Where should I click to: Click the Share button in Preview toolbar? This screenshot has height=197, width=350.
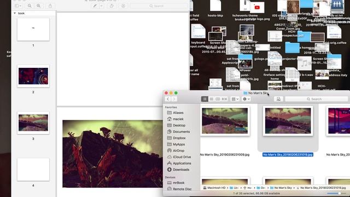pos(50,6)
